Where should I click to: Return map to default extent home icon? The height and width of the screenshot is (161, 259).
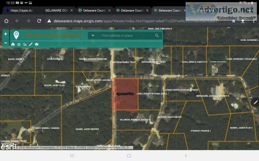(13, 44)
